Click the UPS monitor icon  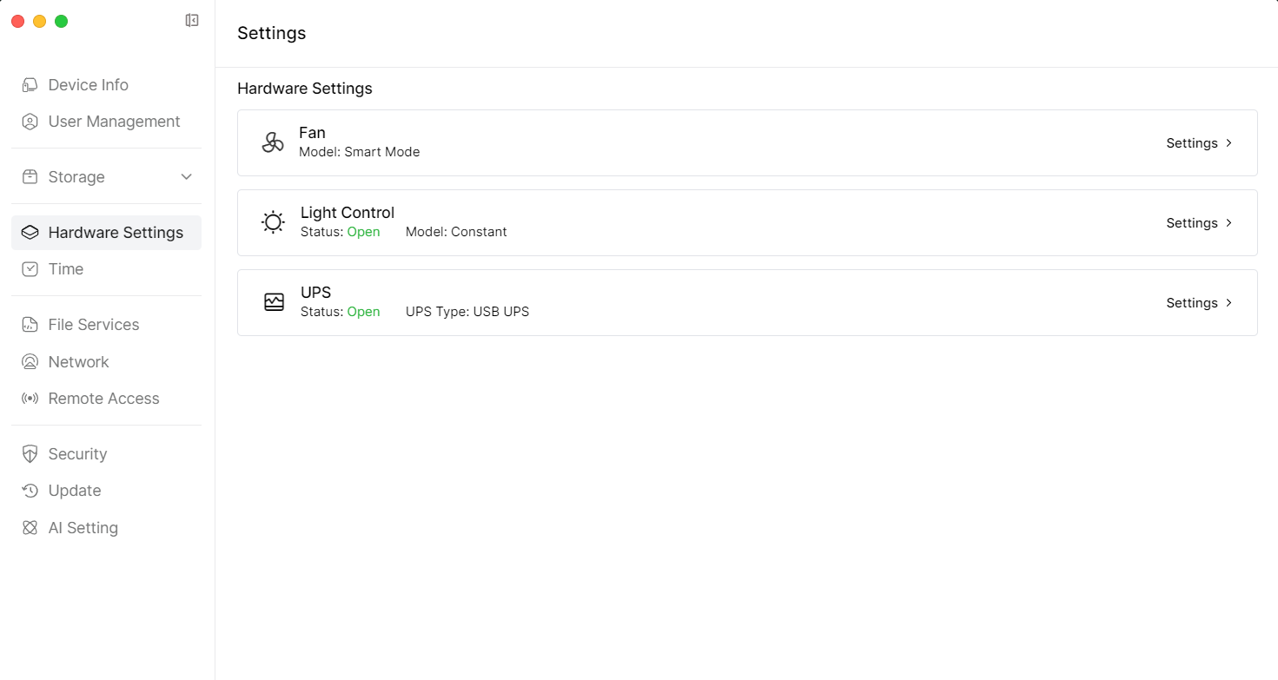[274, 302]
